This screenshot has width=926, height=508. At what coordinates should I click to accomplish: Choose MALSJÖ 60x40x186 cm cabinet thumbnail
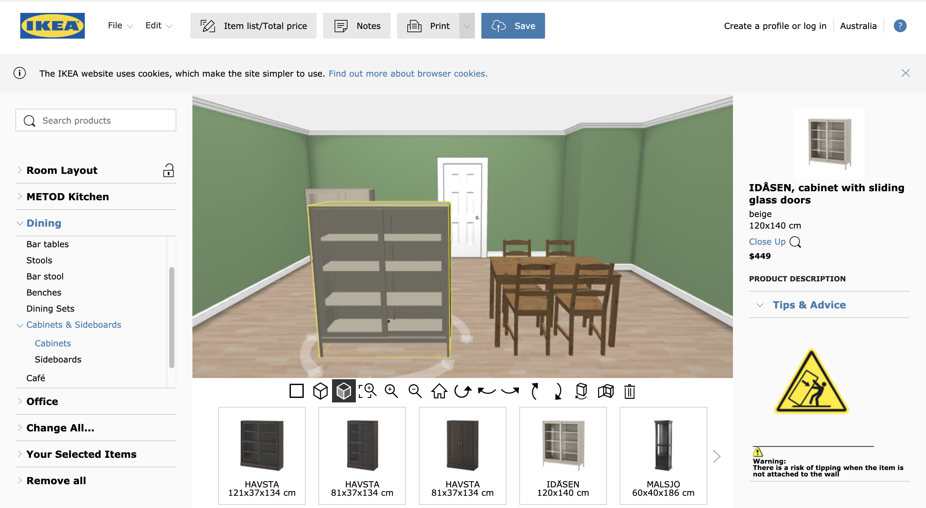(x=663, y=456)
